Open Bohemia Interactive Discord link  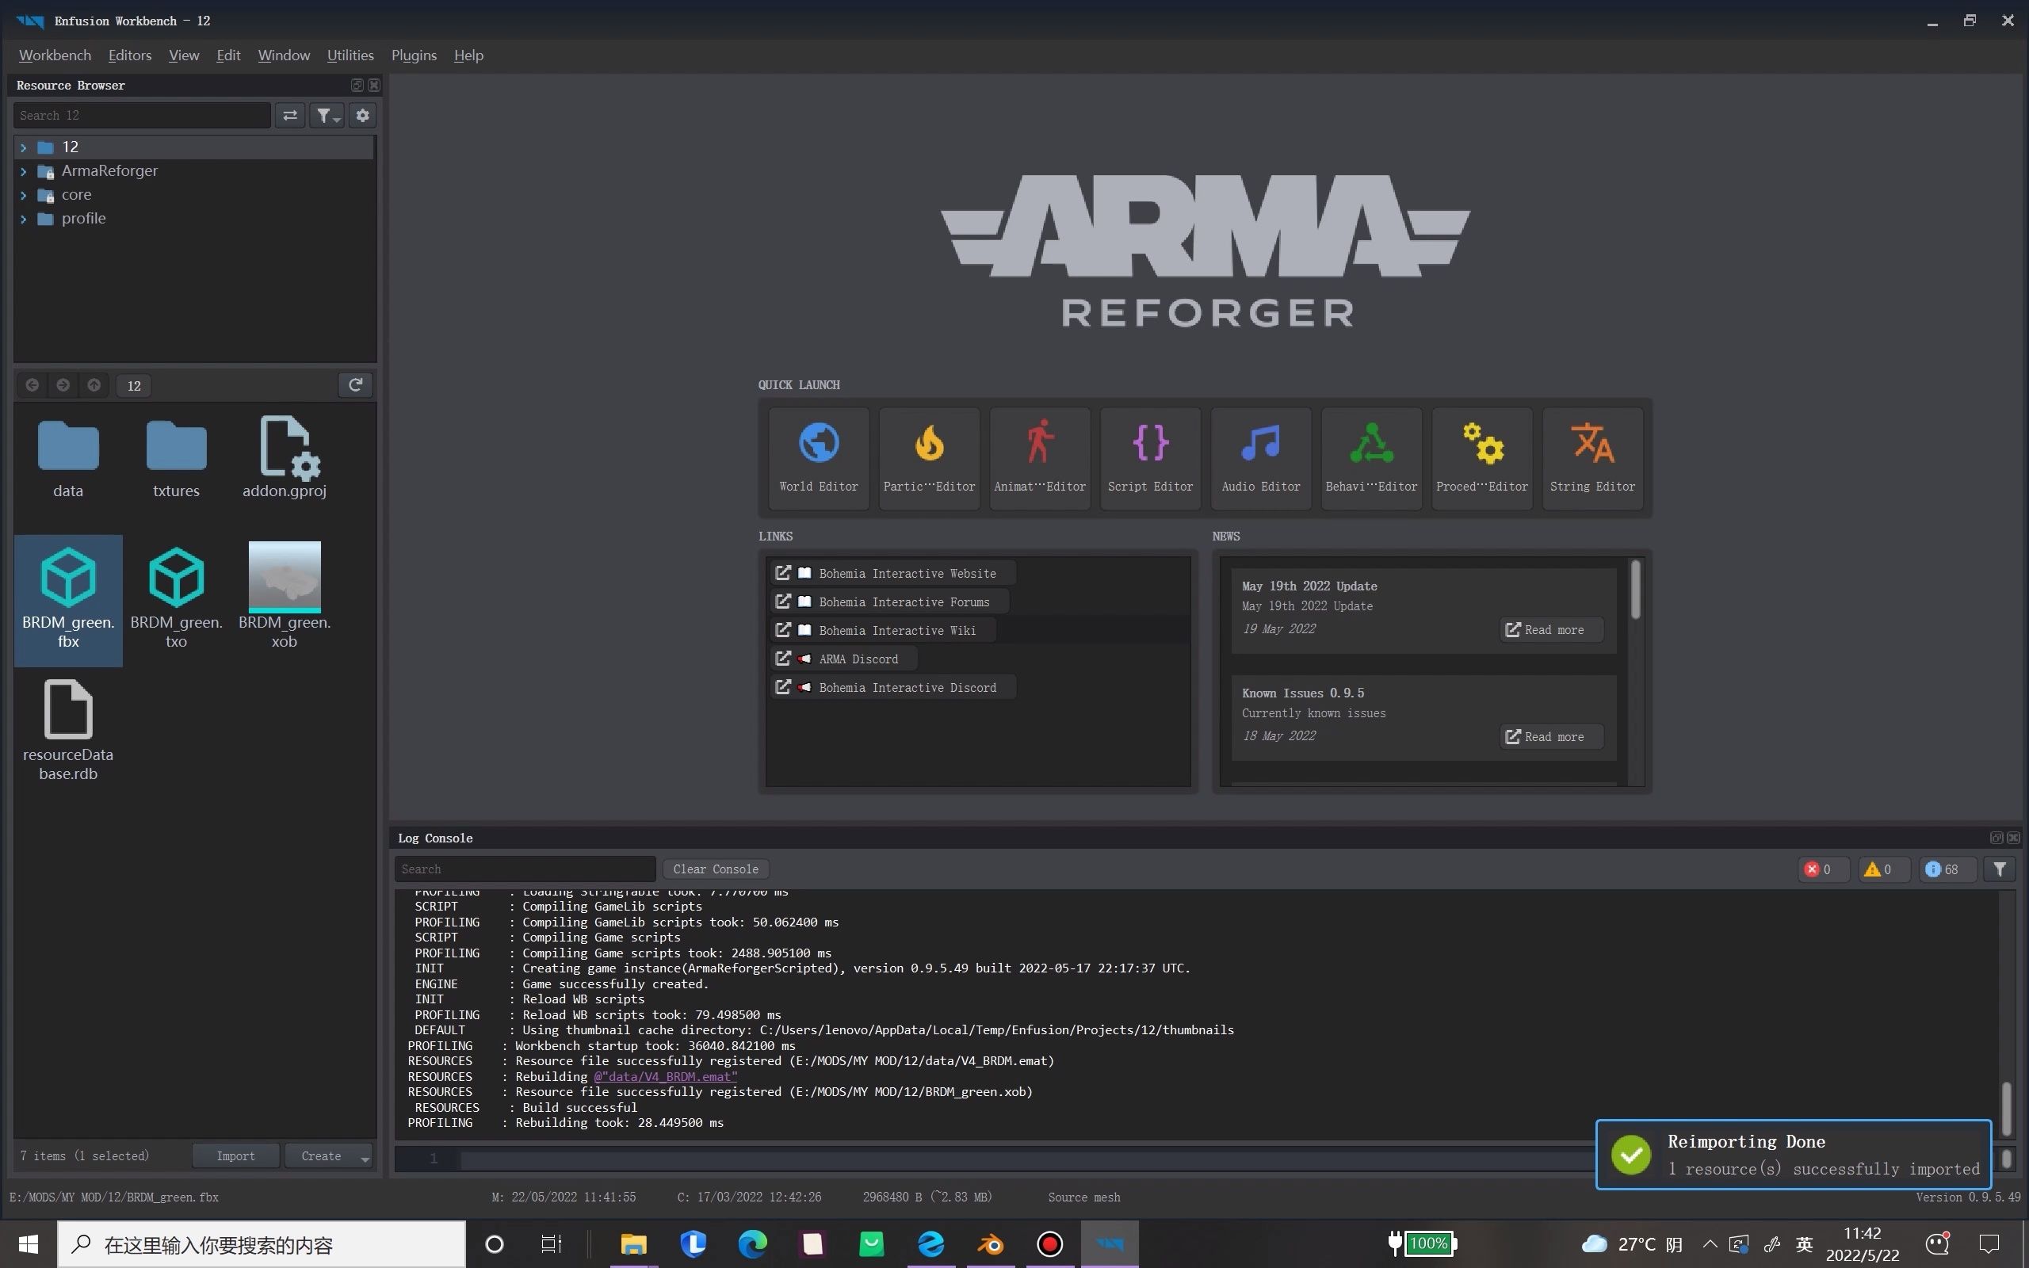coord(892,687)
